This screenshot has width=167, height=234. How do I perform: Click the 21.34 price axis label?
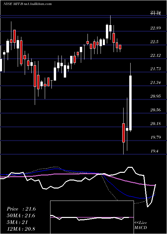point(156,83)
